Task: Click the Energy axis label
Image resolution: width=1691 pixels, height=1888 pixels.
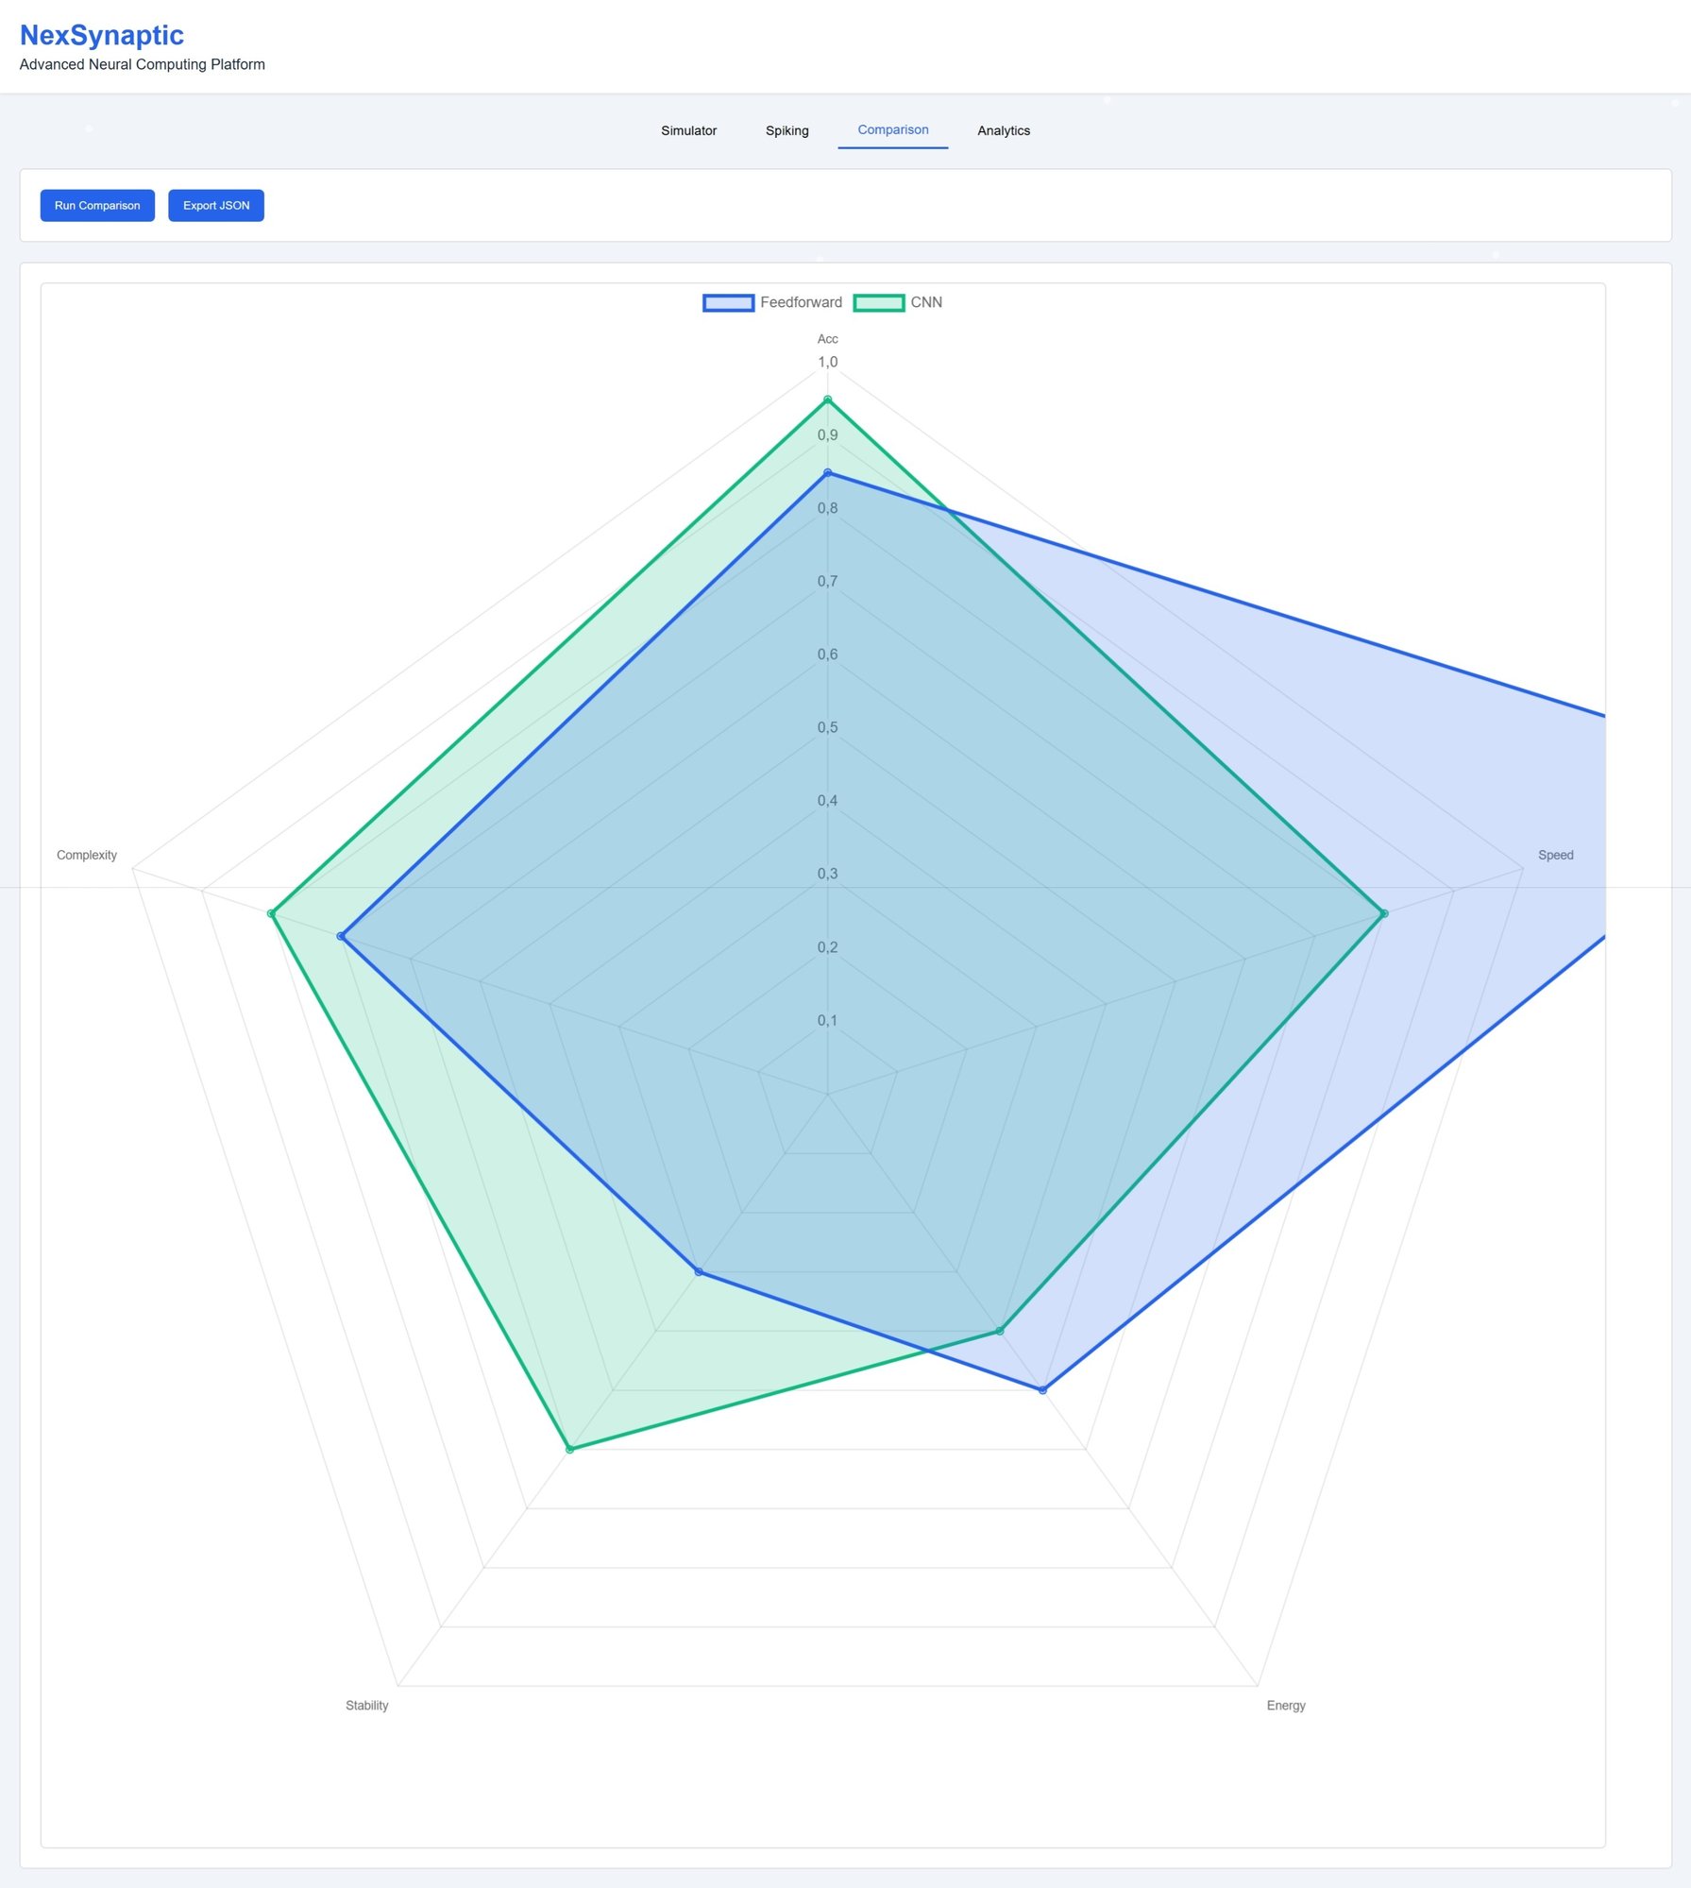Action: point(1285,1705)
